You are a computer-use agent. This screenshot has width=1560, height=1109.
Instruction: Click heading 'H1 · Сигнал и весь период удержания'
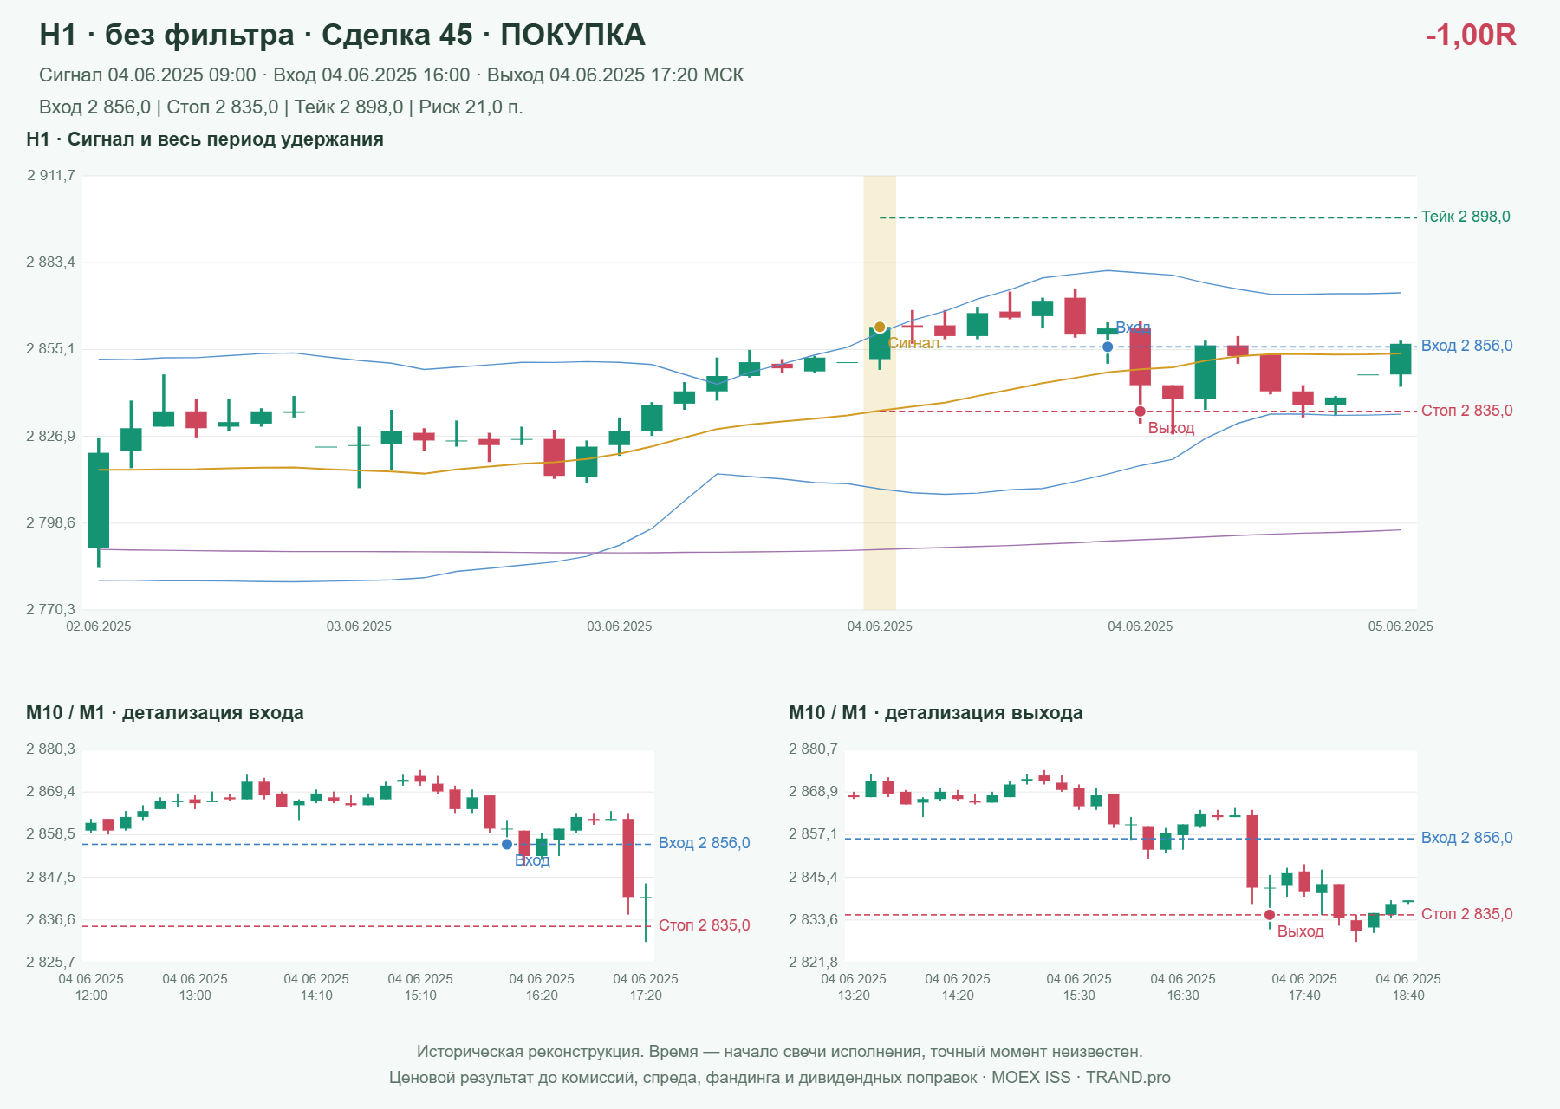tap(205, 139)
